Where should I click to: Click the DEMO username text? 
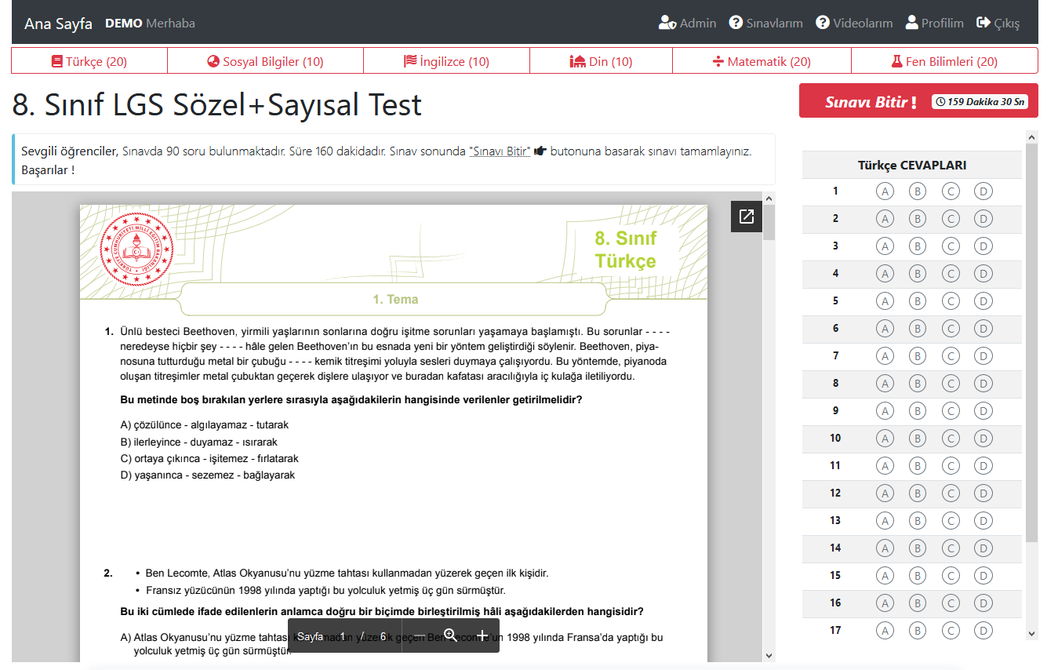pyautogui.click(x=124, y=23)
